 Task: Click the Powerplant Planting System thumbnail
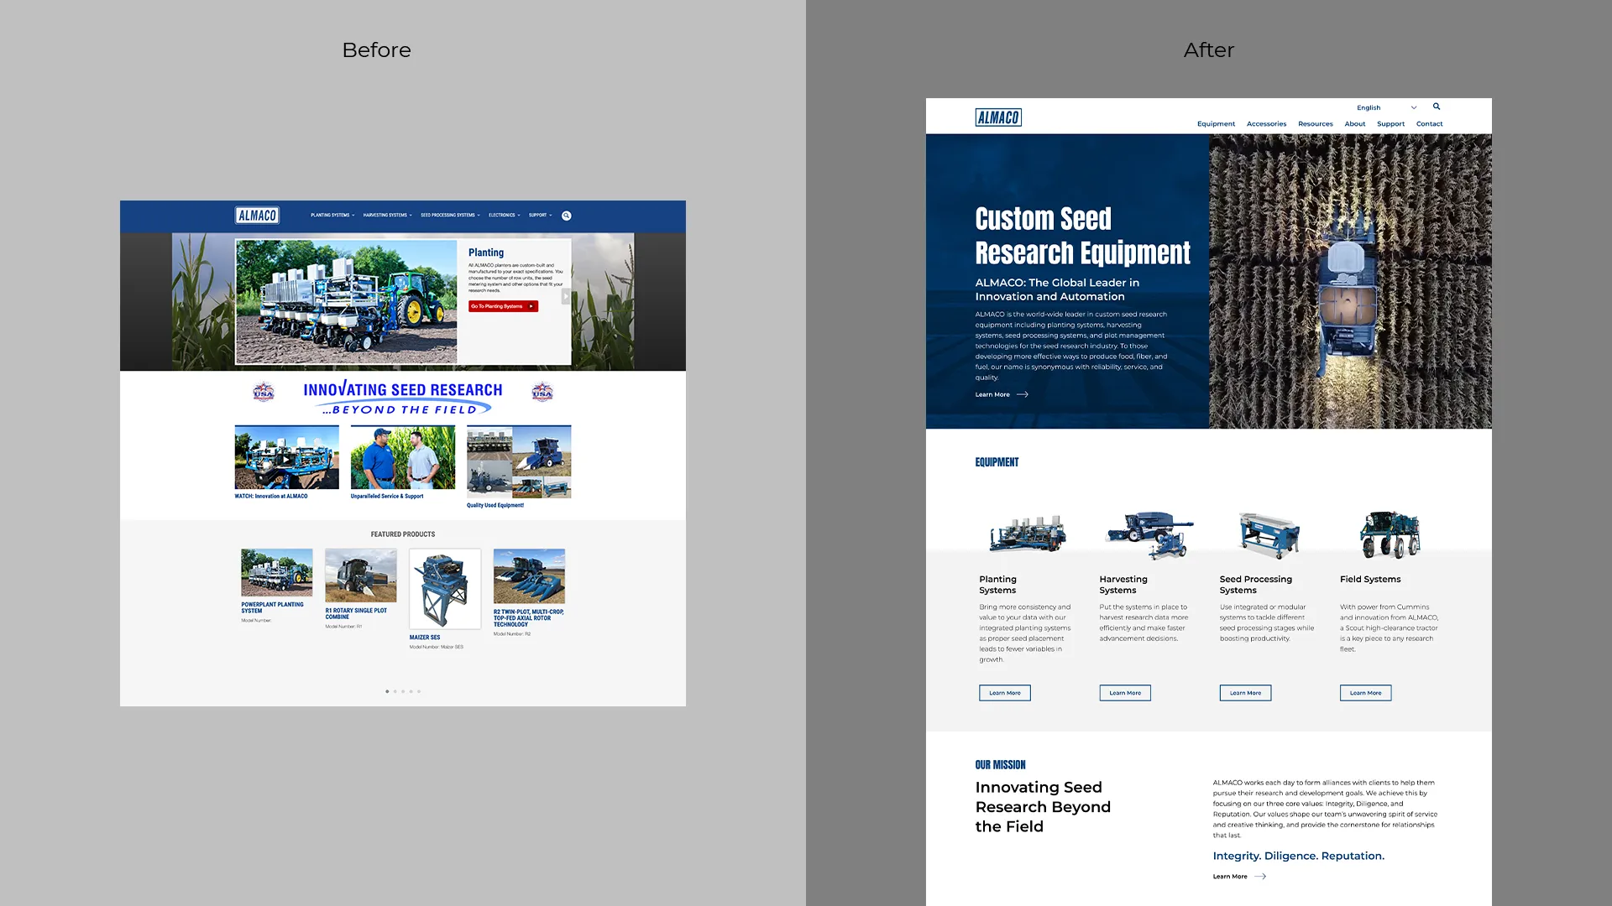[x=276, y=572]
